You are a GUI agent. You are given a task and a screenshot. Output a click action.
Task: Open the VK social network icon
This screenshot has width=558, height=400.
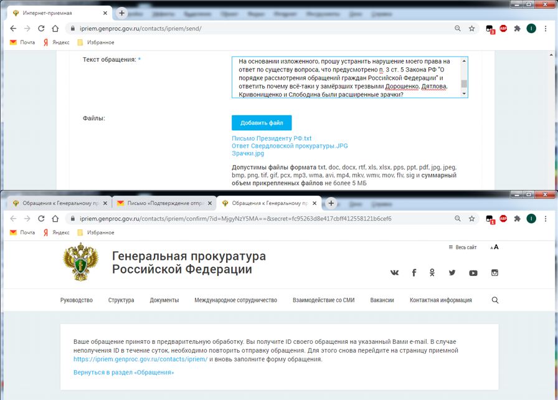pos(394,273)
